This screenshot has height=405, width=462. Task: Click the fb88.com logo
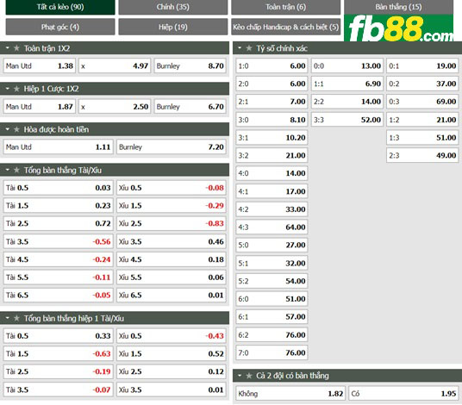(x=399, y=28)
